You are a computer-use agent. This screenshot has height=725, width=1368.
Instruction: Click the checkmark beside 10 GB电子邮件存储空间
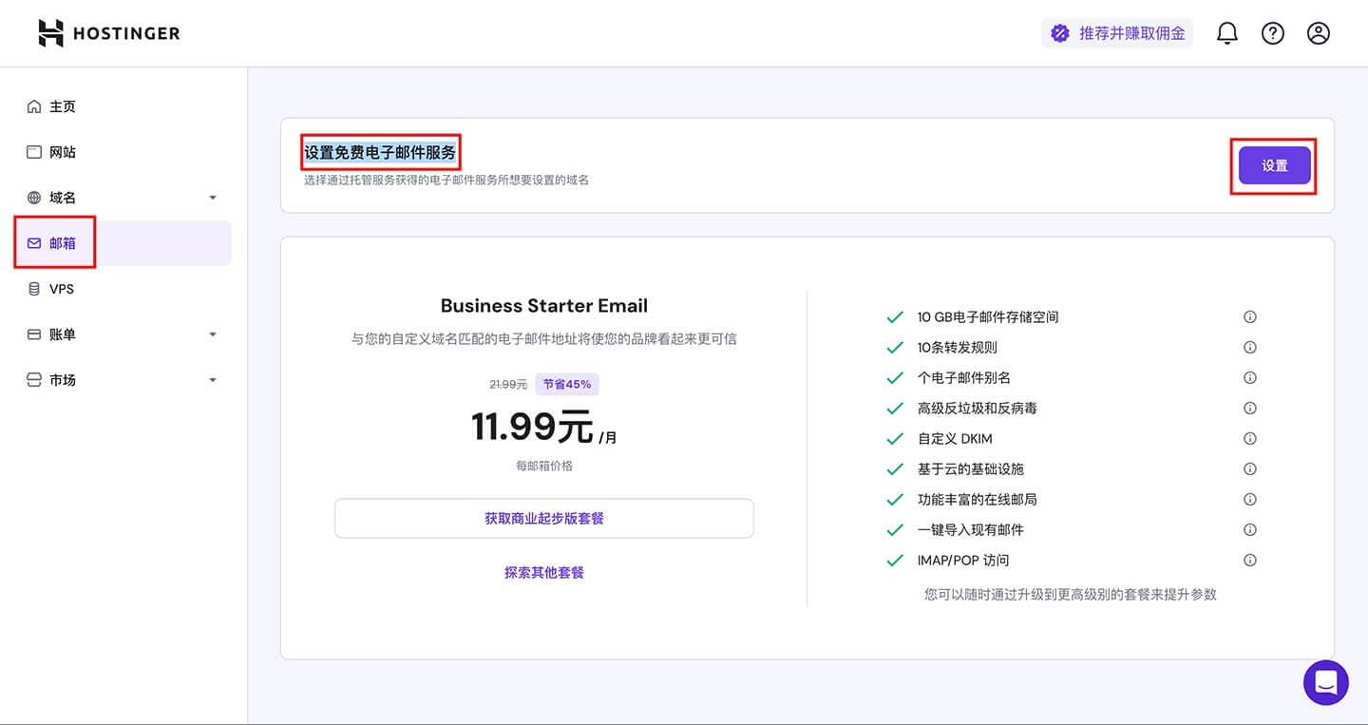tap(894, 317)
